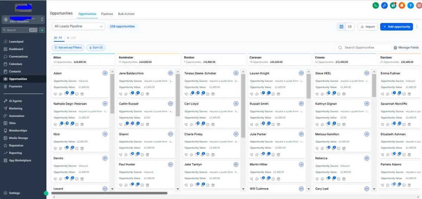Screen dimensions: 422x199
Task: Click the call icon on Adam's card
Action: (x=56, y=94)
